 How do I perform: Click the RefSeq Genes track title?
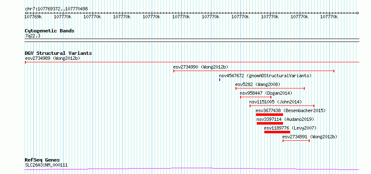point(42,160)
